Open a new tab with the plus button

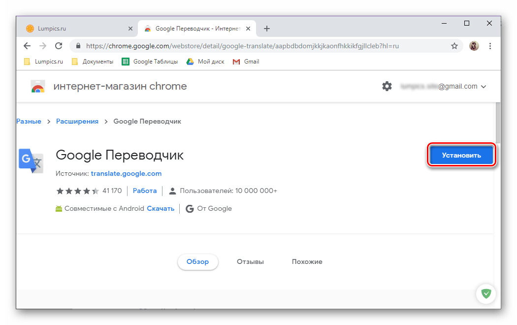(267, 29)
